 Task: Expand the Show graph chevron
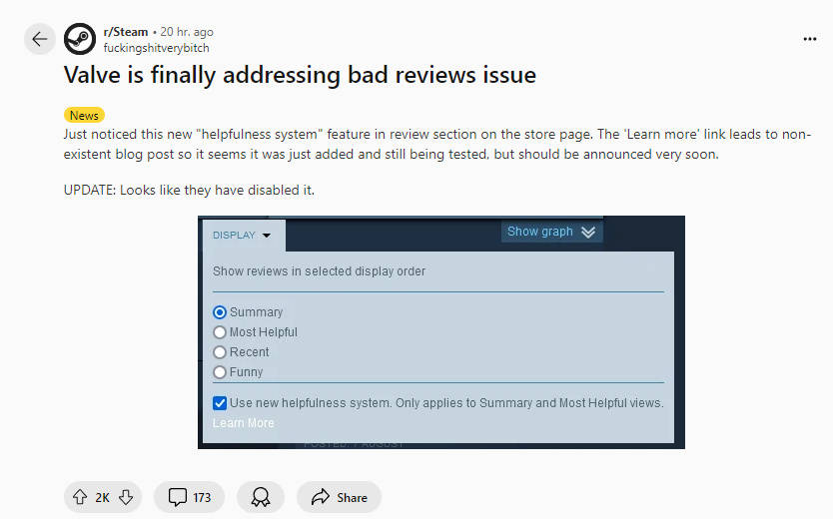[587, 232]
